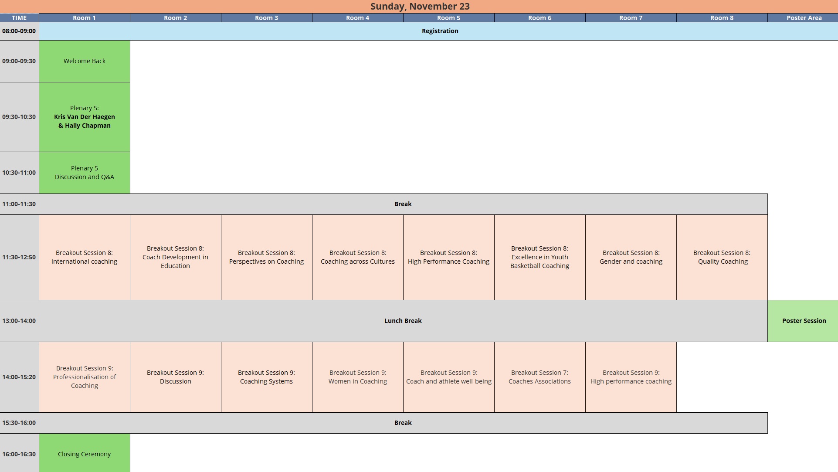Viewport: 838px width, 472px height.
Task: Open Plenary 5 Discussion and Q&A
Action: pyautogui.click(x=85, y=173)
